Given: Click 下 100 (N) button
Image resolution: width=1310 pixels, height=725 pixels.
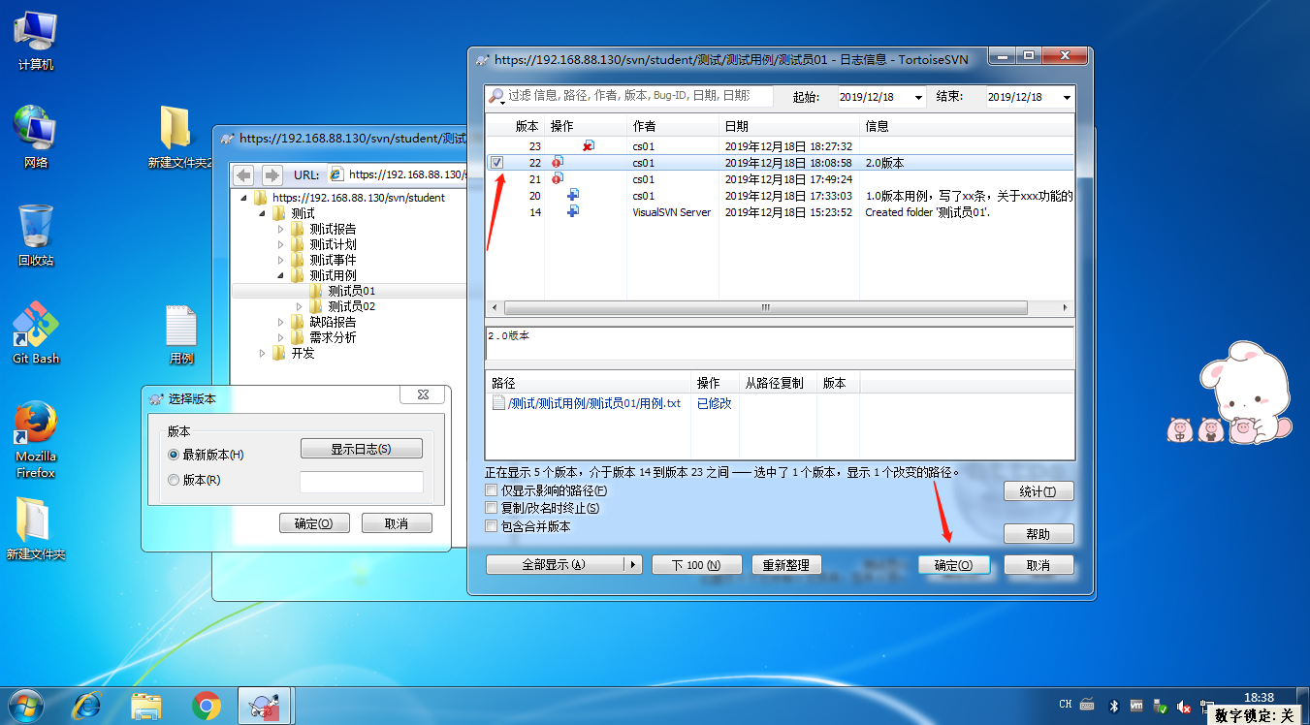Looking at the screenshot, I should pos(696,565).
